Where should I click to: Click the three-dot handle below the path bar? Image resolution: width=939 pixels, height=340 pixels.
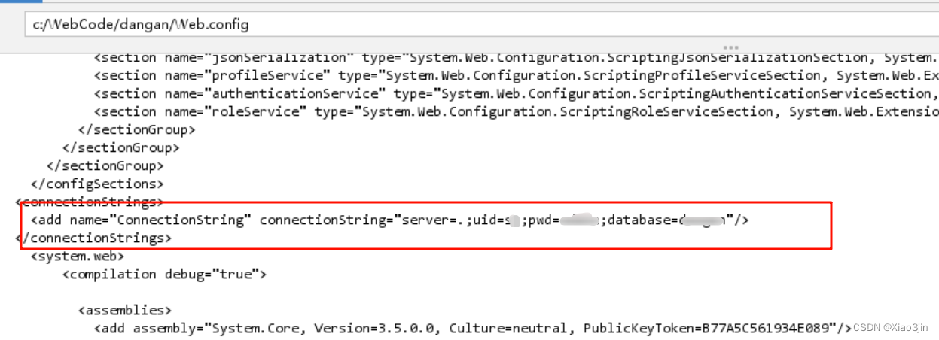pyautogui.click(x=731, y=47)
